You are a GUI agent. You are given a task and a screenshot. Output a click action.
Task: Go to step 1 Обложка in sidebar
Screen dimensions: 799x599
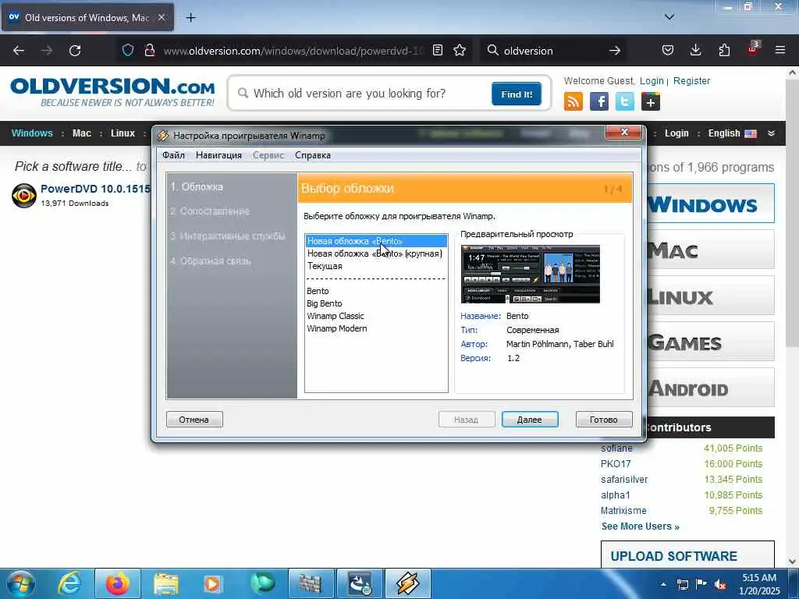[197, 187]
